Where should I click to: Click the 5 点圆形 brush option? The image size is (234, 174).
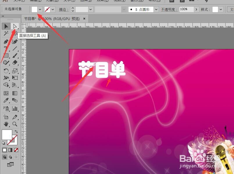[x=143, y=9]
